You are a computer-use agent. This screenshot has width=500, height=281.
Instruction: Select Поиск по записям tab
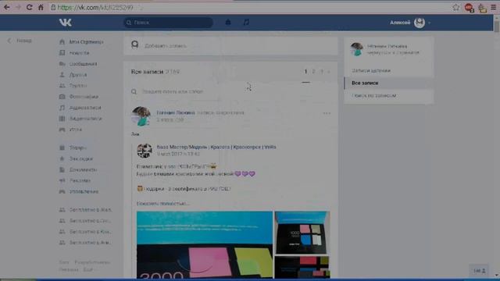[389, 95]
